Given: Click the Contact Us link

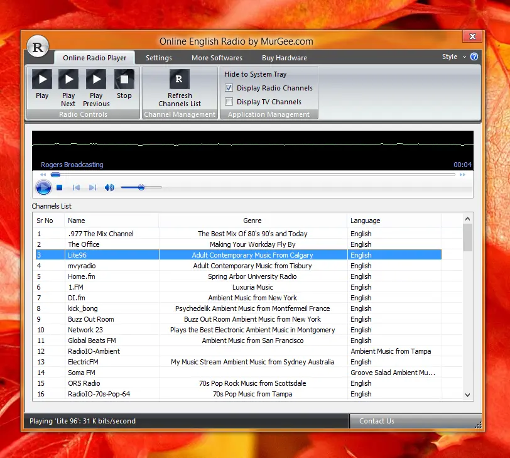Looking at the screenshot, I should click(x=377, y=421).
